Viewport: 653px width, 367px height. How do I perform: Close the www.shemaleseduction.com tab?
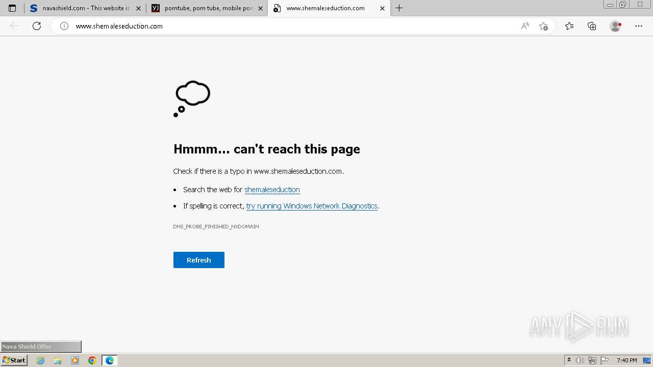[x=382, y=8]
